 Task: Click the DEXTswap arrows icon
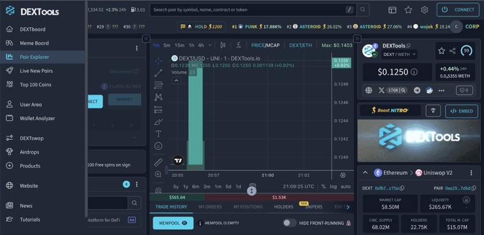coord(10,138)
